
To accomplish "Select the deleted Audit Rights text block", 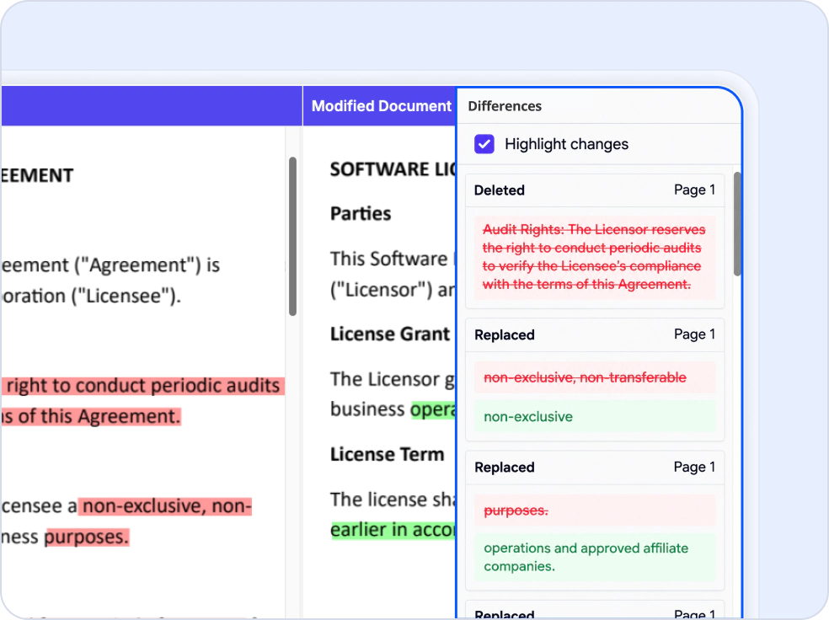I will coord(594,257).
